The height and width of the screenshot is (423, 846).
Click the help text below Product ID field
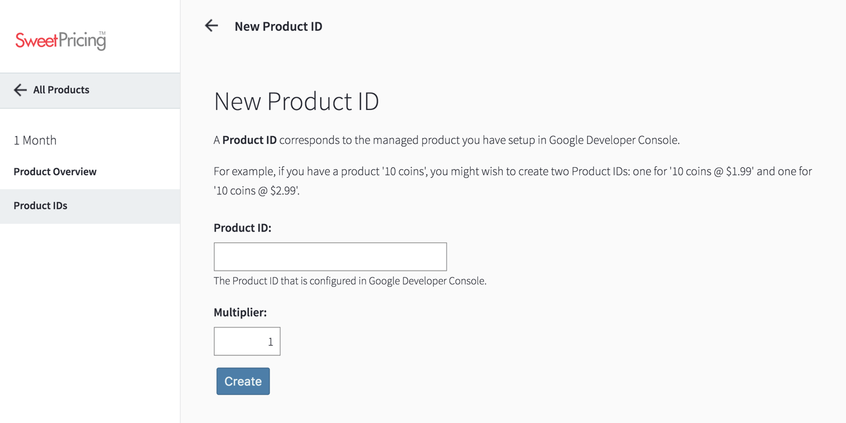[x=350, y=281]
